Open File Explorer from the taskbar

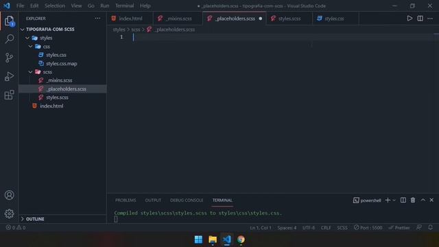click(213, 239)
